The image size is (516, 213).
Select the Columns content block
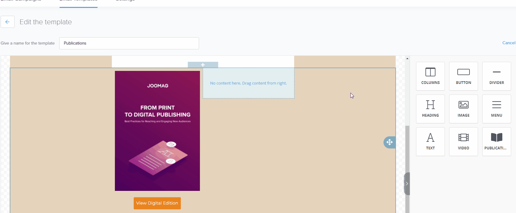coord(430,76)
